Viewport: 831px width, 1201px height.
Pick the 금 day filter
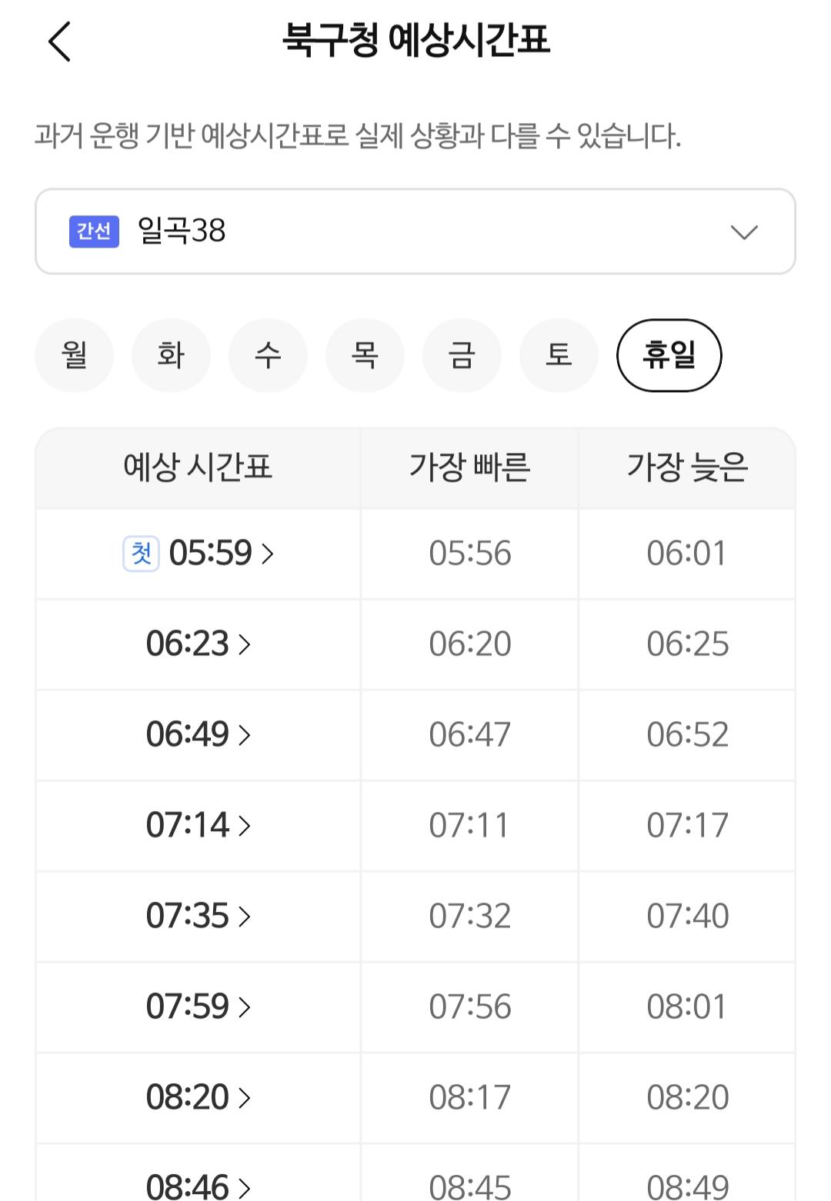pos(462,355)
